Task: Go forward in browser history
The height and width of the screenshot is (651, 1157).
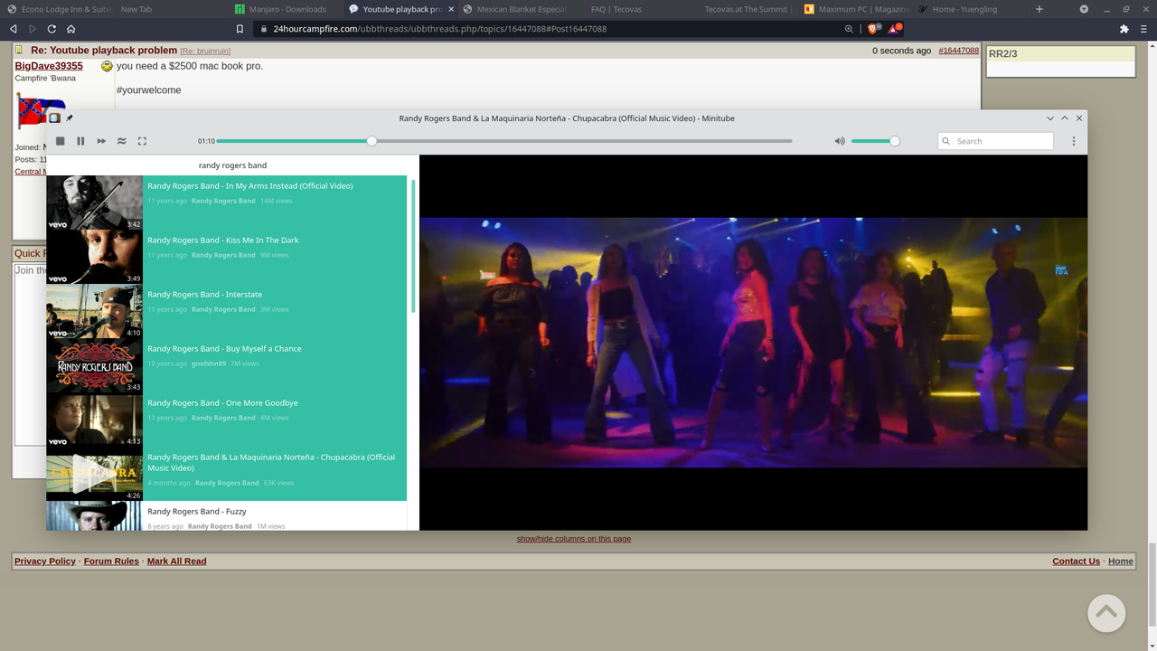Action: tap(33, 29)
